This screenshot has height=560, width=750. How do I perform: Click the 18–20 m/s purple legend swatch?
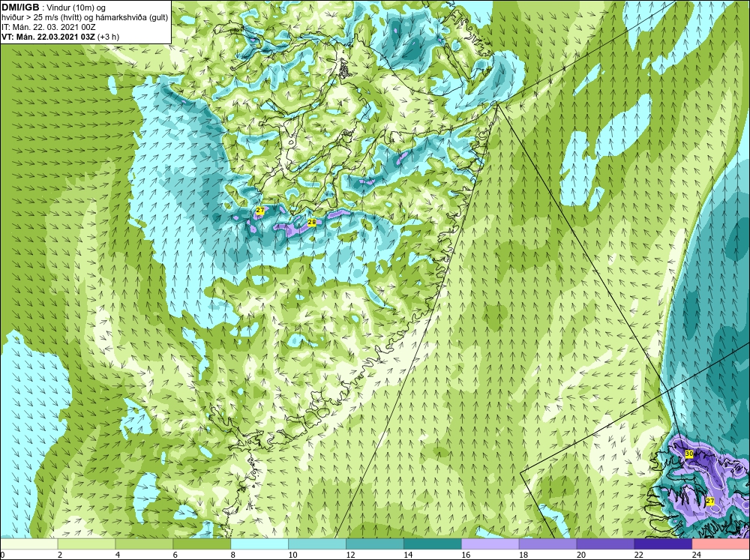click(x=547, y=544)
